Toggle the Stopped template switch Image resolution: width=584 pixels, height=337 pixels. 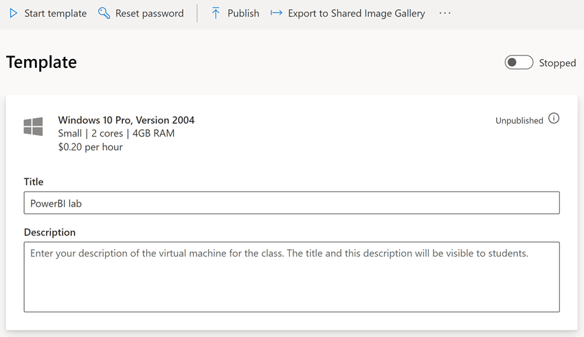click(x=519, y=62)
